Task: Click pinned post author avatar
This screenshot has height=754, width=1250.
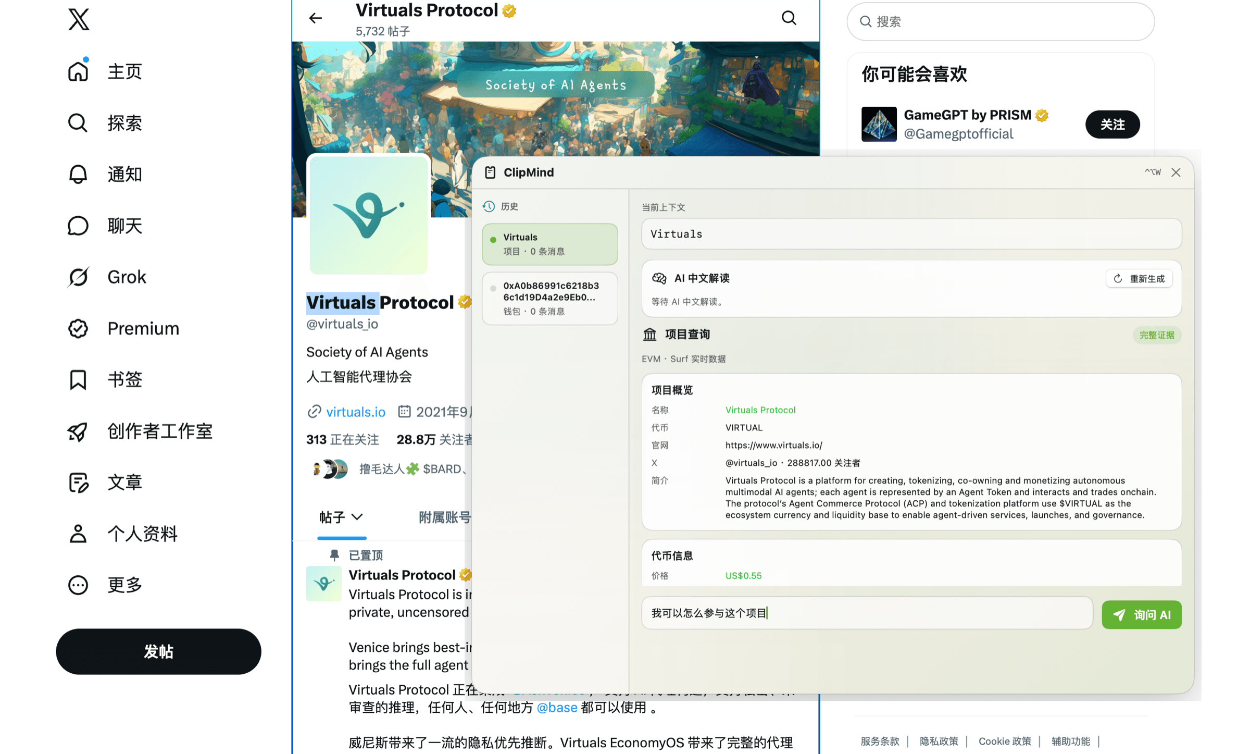Action: point(323,583)
